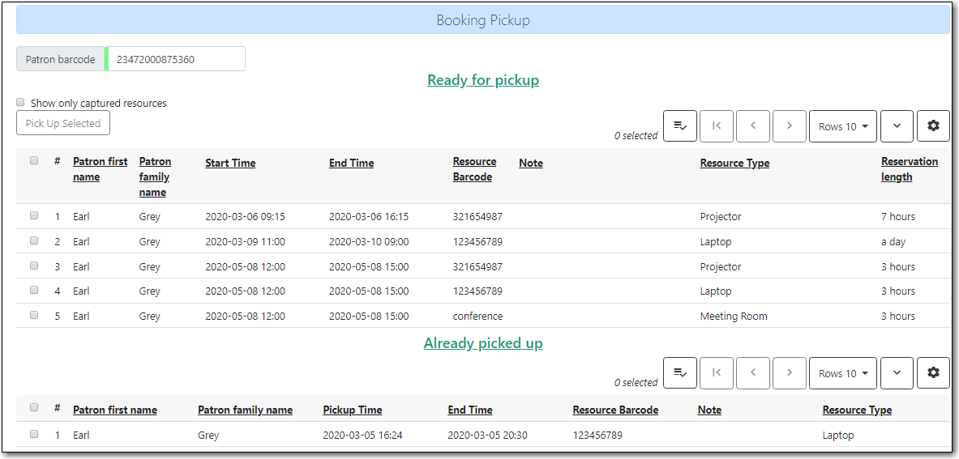Image resolution: width=959 pixels, height=459 pixels.
Task: Select the Meeting Room reservation row checkbox
Action: pos(34,315)
